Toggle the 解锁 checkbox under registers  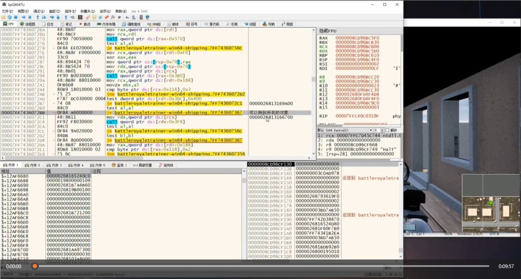tap(387, 130)
